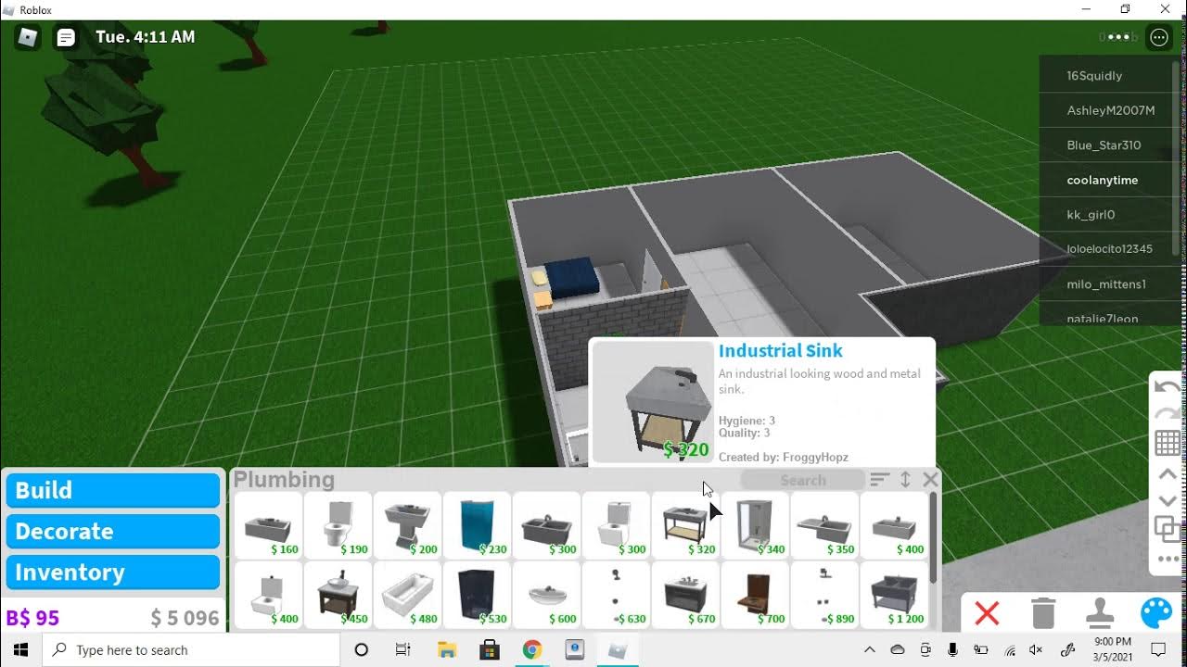Toggle the grid display icon

point(1168,443)
